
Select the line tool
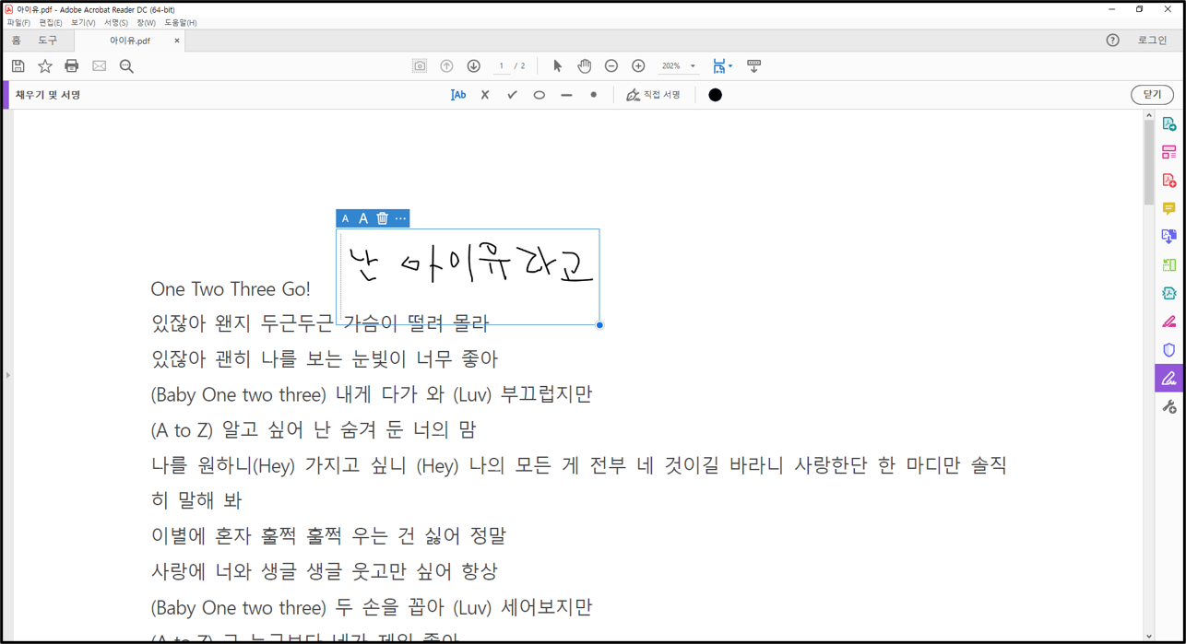coord(566,95)
